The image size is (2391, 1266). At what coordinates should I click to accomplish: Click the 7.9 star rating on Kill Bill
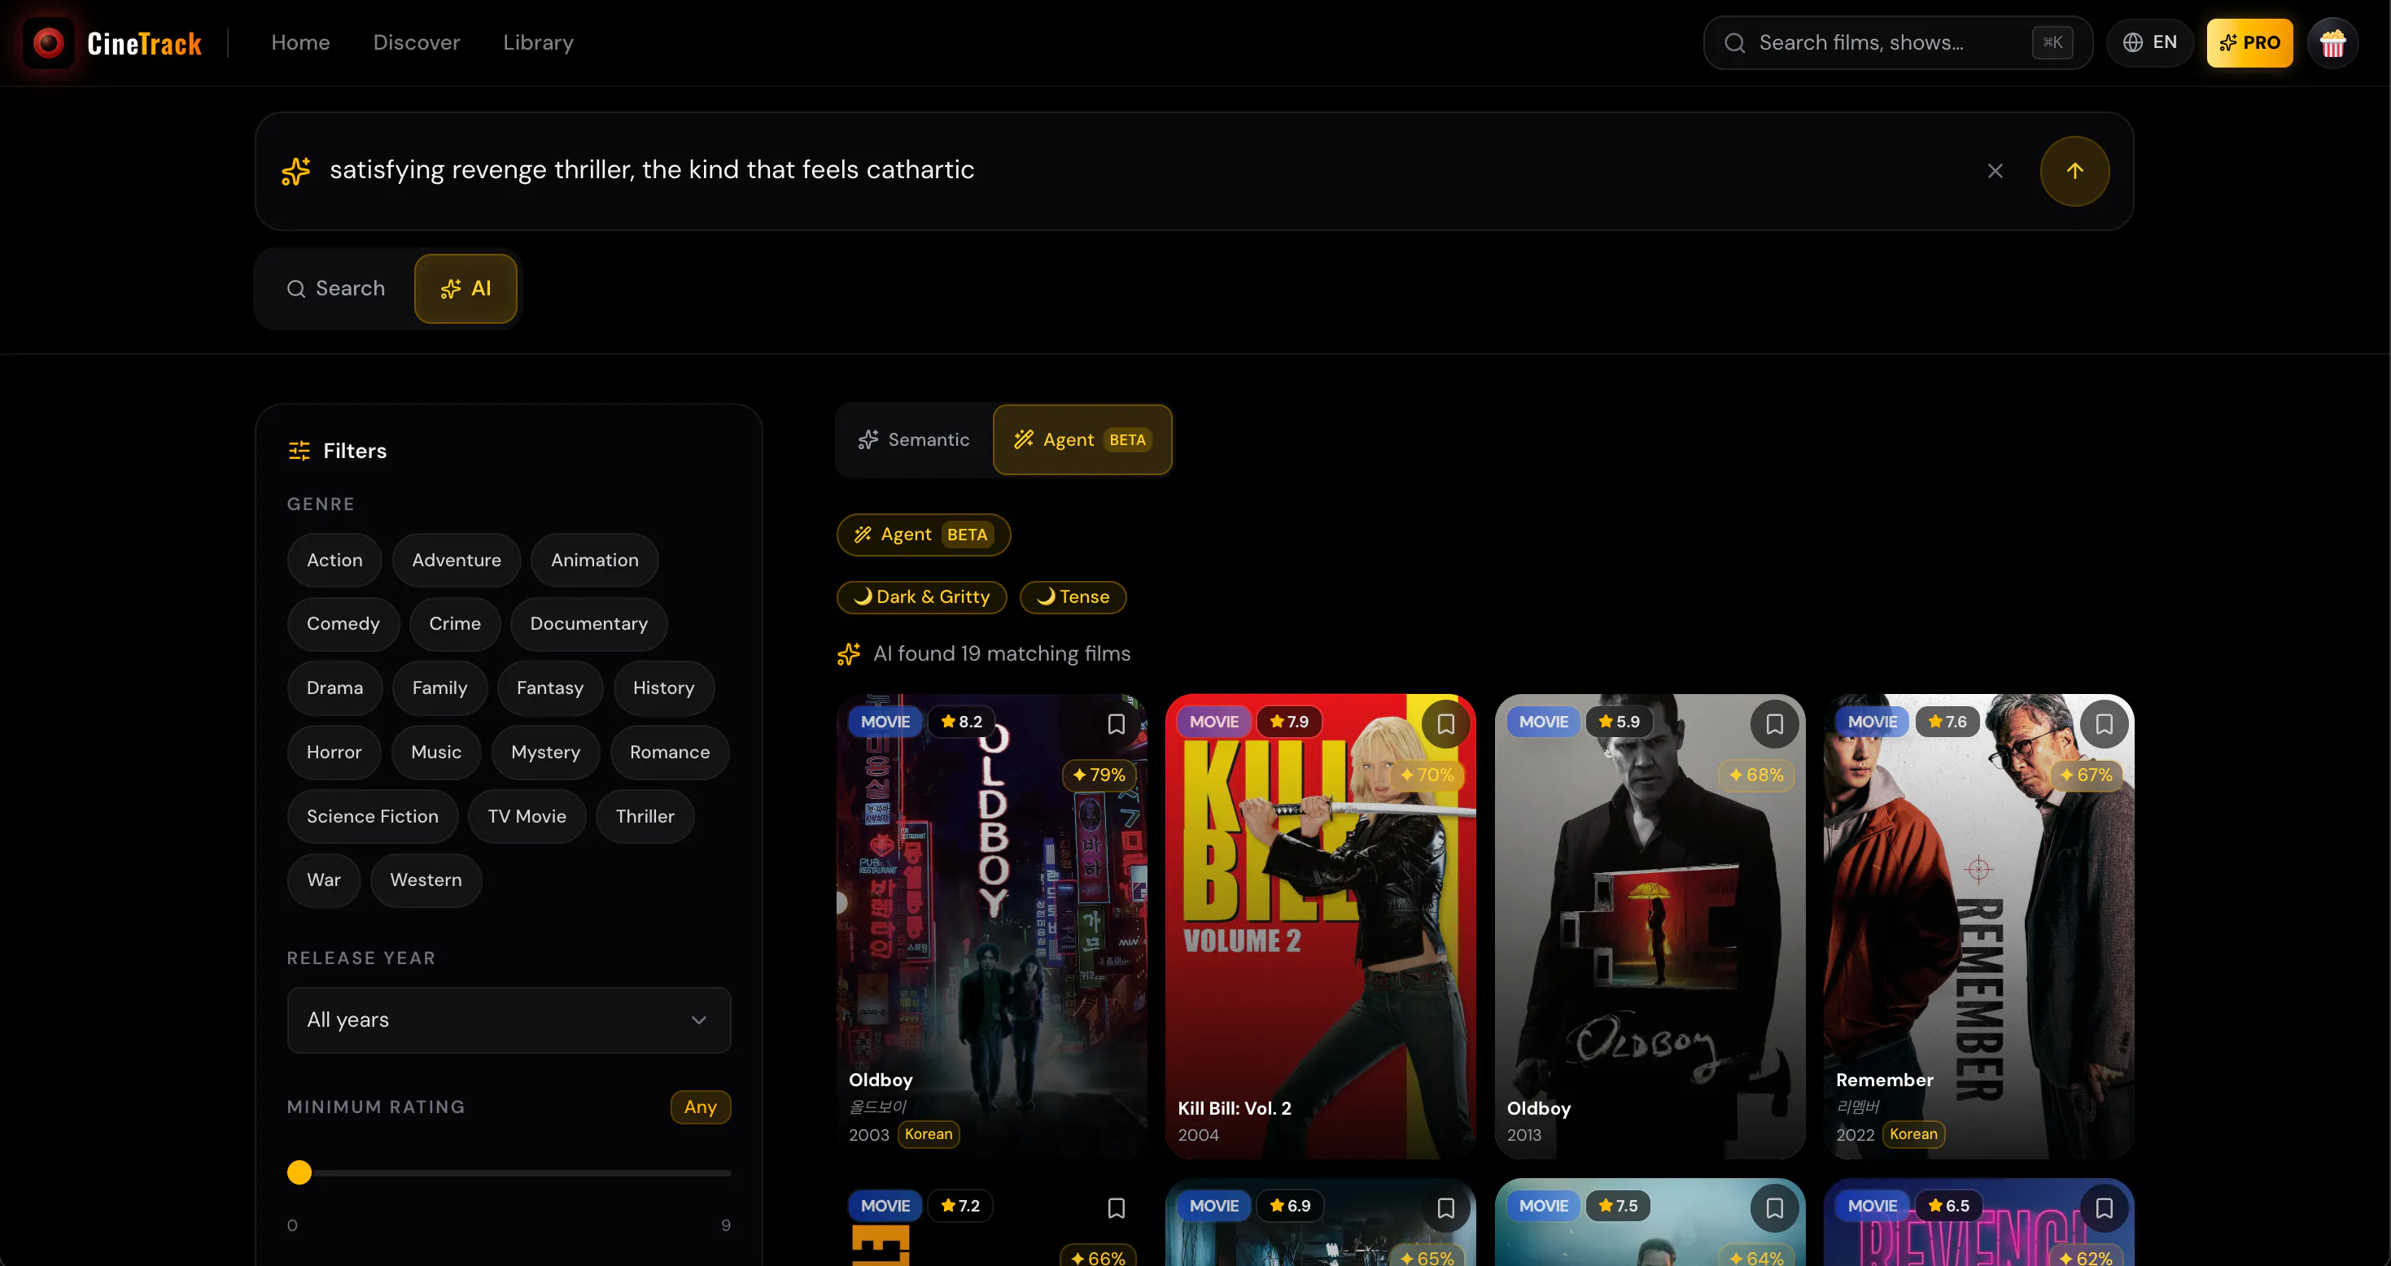1289,721
